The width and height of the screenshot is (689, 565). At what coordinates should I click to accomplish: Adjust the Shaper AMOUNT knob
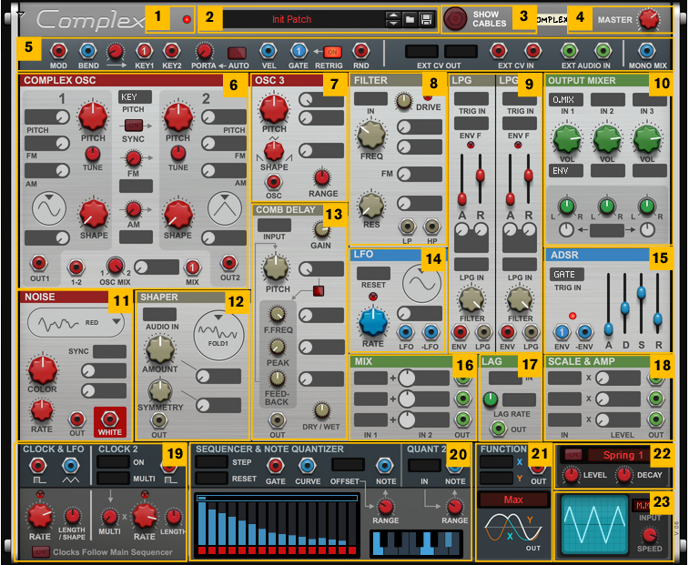[x=160, y=349]
